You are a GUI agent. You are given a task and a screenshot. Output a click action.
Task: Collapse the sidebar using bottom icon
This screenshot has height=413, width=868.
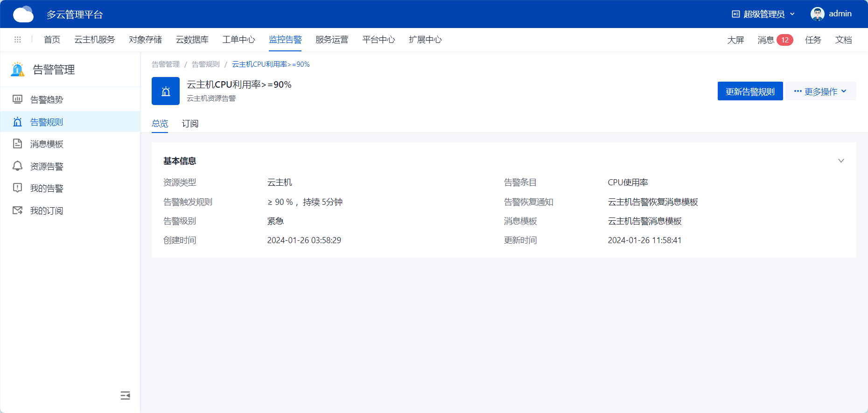tap(125, 396)
